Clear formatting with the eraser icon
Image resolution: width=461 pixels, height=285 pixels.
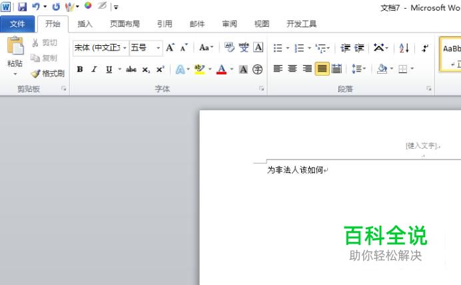pyautogui.click(x=229, y=47)
